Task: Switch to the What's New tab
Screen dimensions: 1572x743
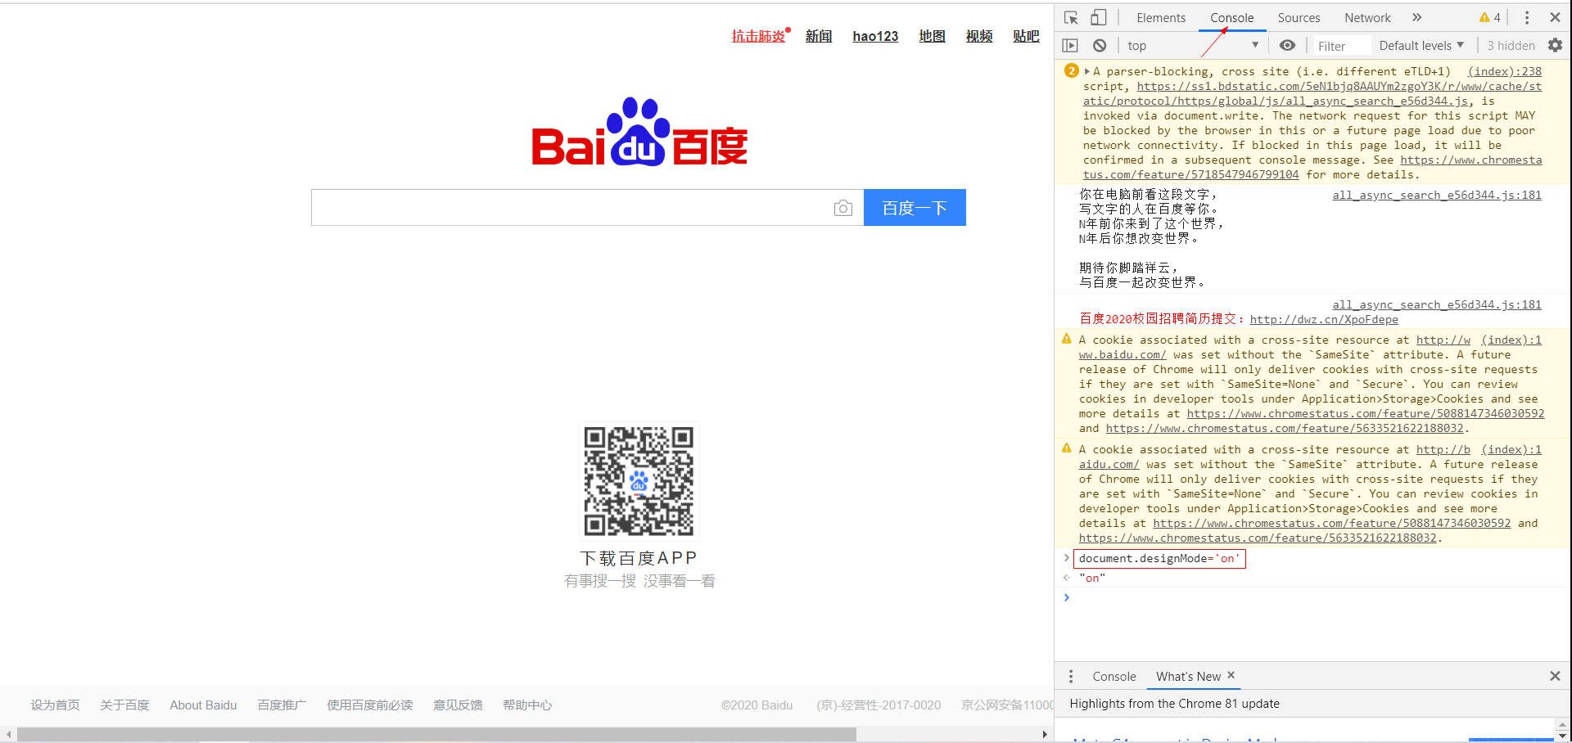Action: point(1188,676)
